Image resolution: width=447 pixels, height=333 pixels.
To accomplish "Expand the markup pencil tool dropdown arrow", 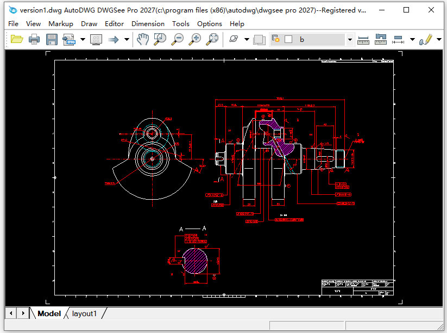I will 439,39.
